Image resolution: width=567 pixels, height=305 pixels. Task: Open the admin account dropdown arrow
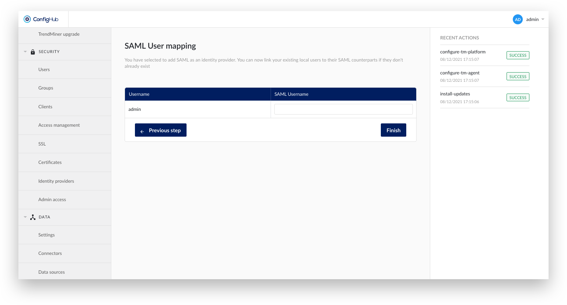click(543, 20)
